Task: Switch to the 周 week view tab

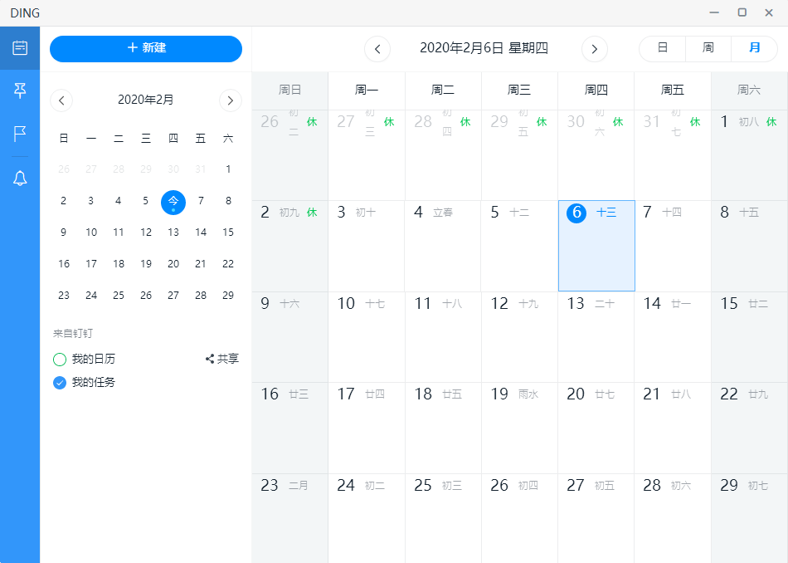Action: tap(707, 49)
